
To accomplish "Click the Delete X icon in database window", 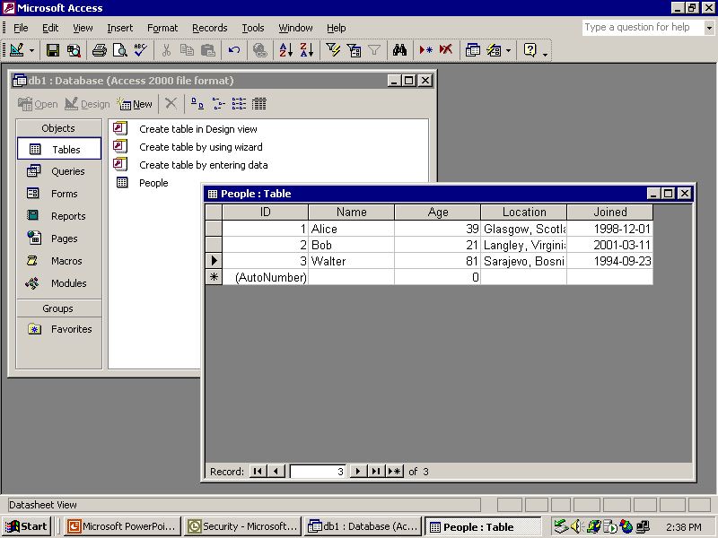I will pyautogui.click(x=171, y=103).
